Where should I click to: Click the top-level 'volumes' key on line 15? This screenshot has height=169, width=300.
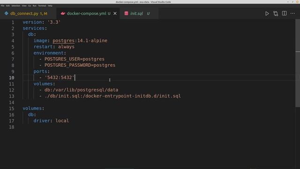coord(32,108)
